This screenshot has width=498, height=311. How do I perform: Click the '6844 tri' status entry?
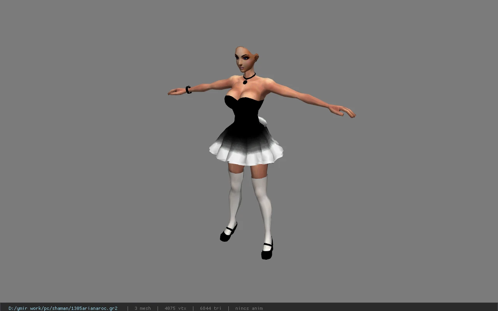click(x=211, y=308)
